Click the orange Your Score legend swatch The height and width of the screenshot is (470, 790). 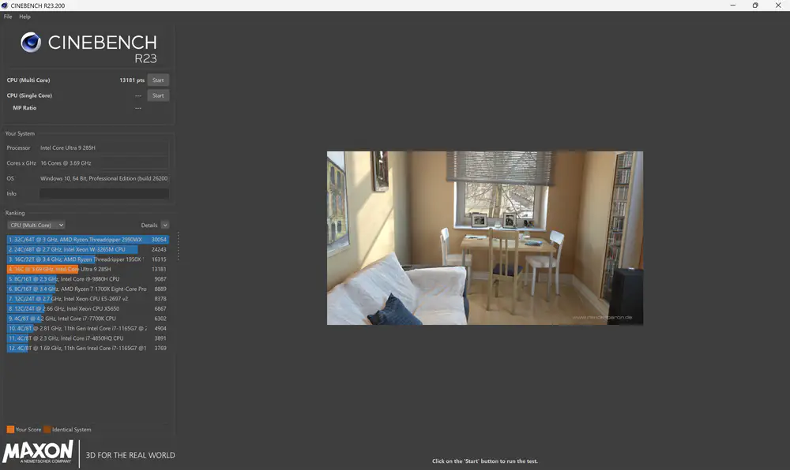tap(10, 430)
